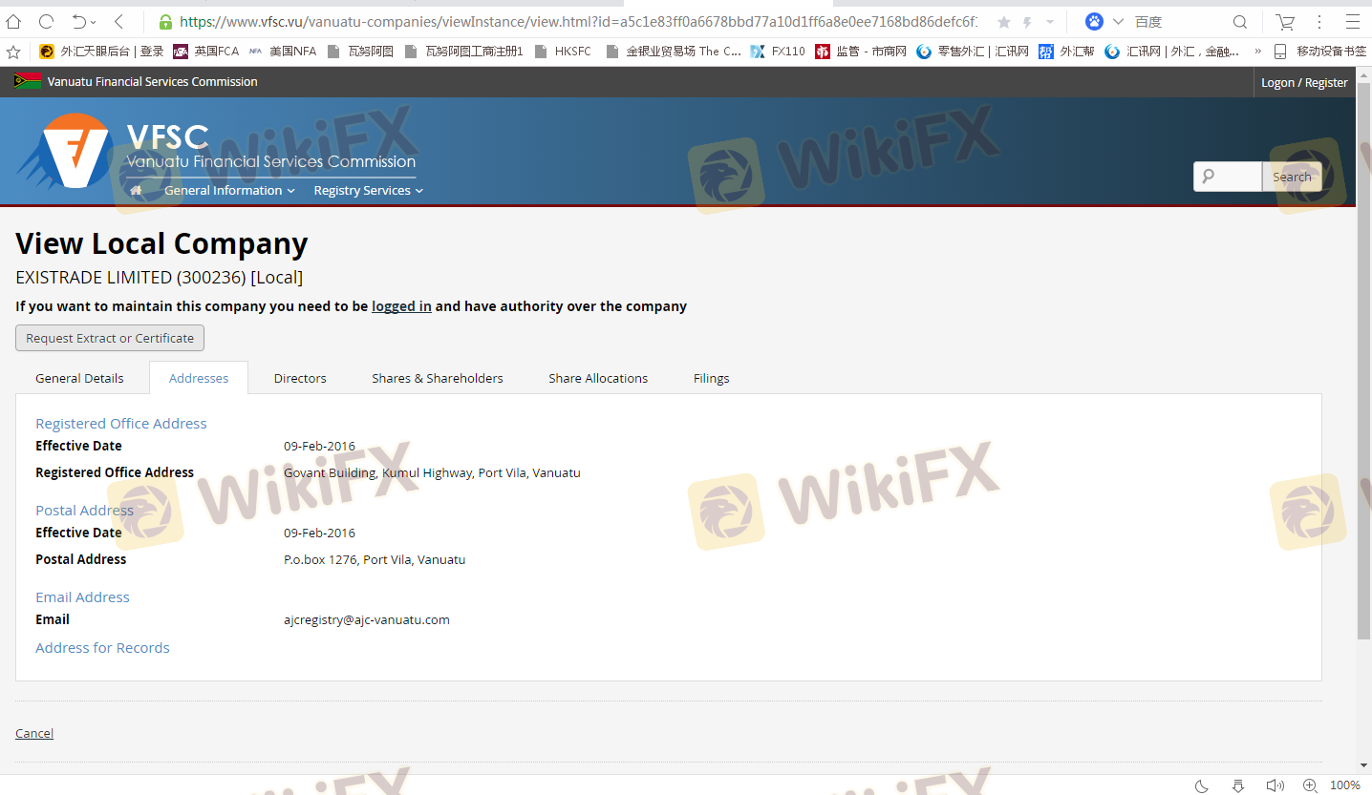Screen dimensions: 1372x795
Task: Open the 瓦努阿图工商注册1 bookmark
Action: tap(463, 52)
